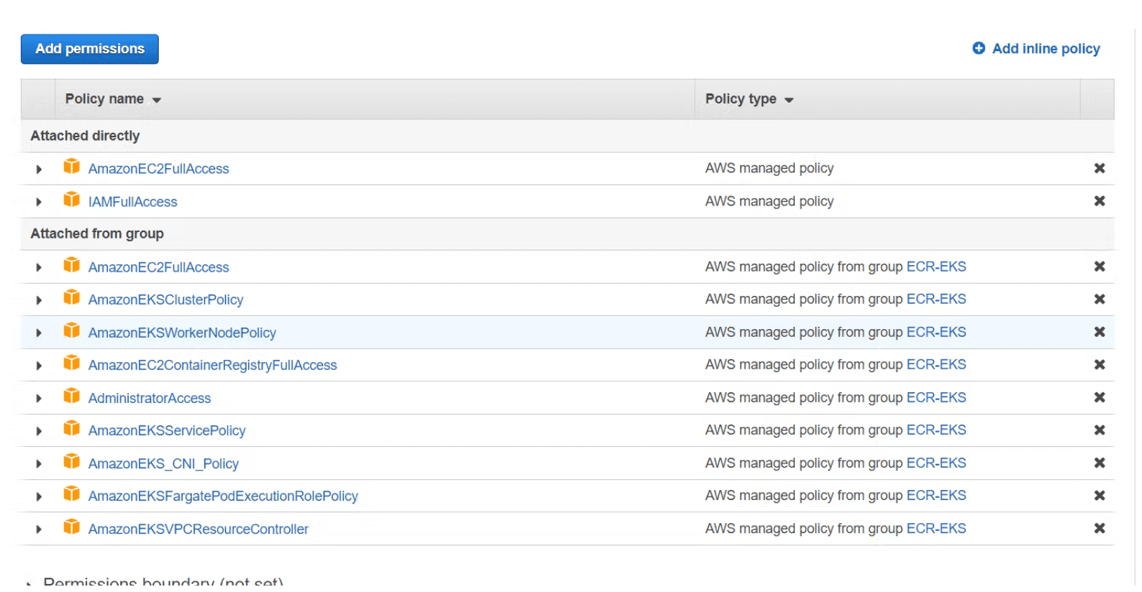The height and width of the screenshot is (592, 1142).
Task: Expand the AmazonEKSVPCResourceController row
Action: (39, 529)
